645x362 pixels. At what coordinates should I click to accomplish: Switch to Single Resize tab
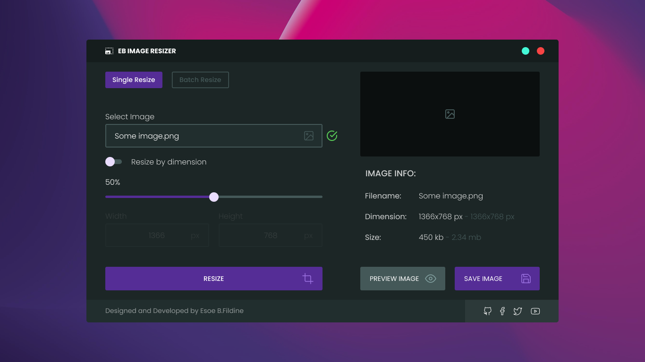click(134, 80)
